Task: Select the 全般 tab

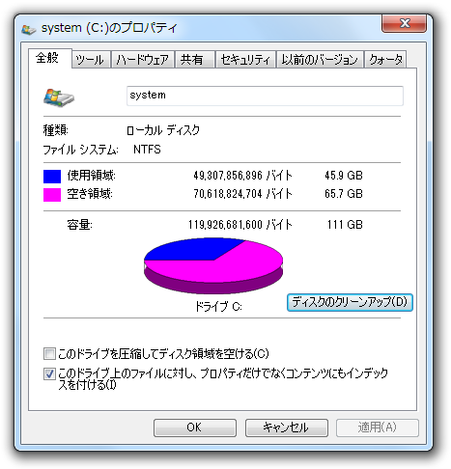Action: (49, 59)
